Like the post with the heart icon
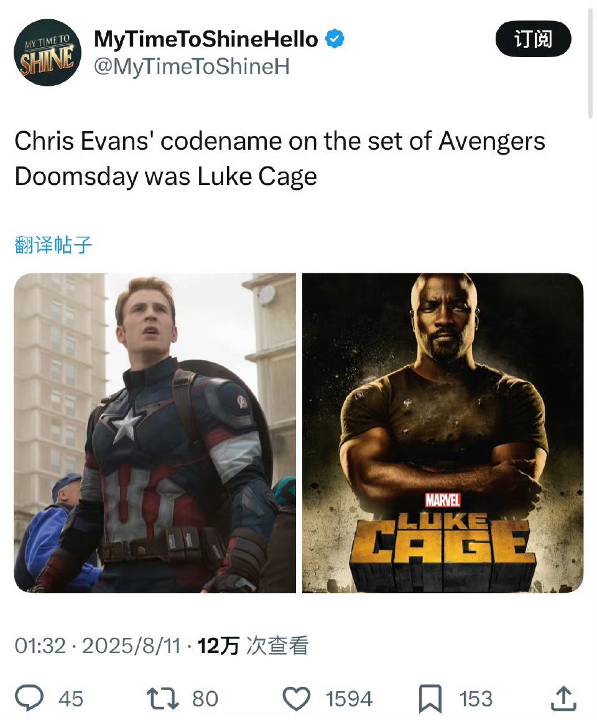 (x=297, y=699)
